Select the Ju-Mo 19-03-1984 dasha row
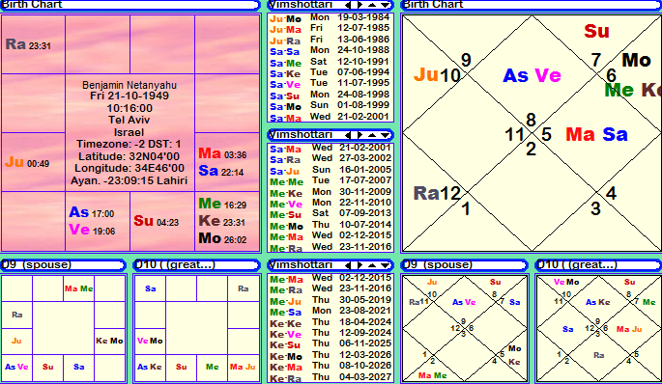Image resolution: width=662 pixels, height=384 pixels. coord(331,18)
